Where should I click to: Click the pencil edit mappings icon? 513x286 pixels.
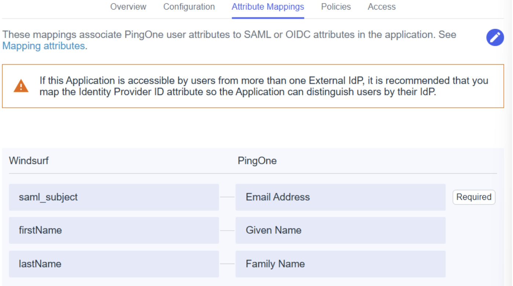(x=495, y=37)
